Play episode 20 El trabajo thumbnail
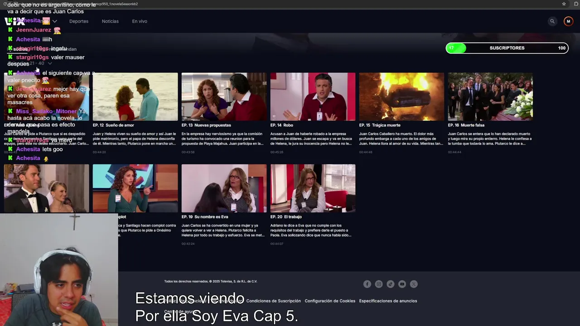Viewport: 580px width, 326px height. tap(313, 188)
